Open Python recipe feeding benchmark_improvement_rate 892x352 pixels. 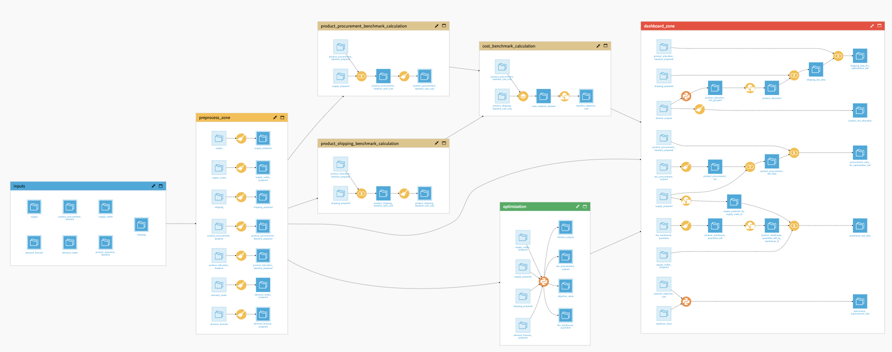[686, 301]
